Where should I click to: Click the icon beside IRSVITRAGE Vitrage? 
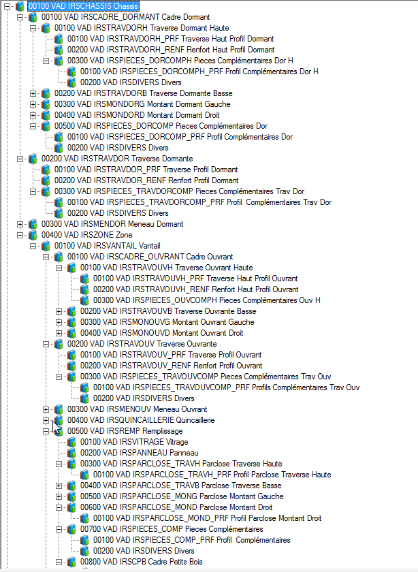pyautogui.click(x=71, y=442)
